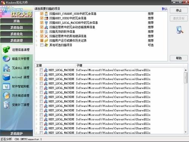
Task: Click computer icon beside 扫描HKEY_LOCAL_MACHINE中的冗余信息
Action: coord(46,23)
